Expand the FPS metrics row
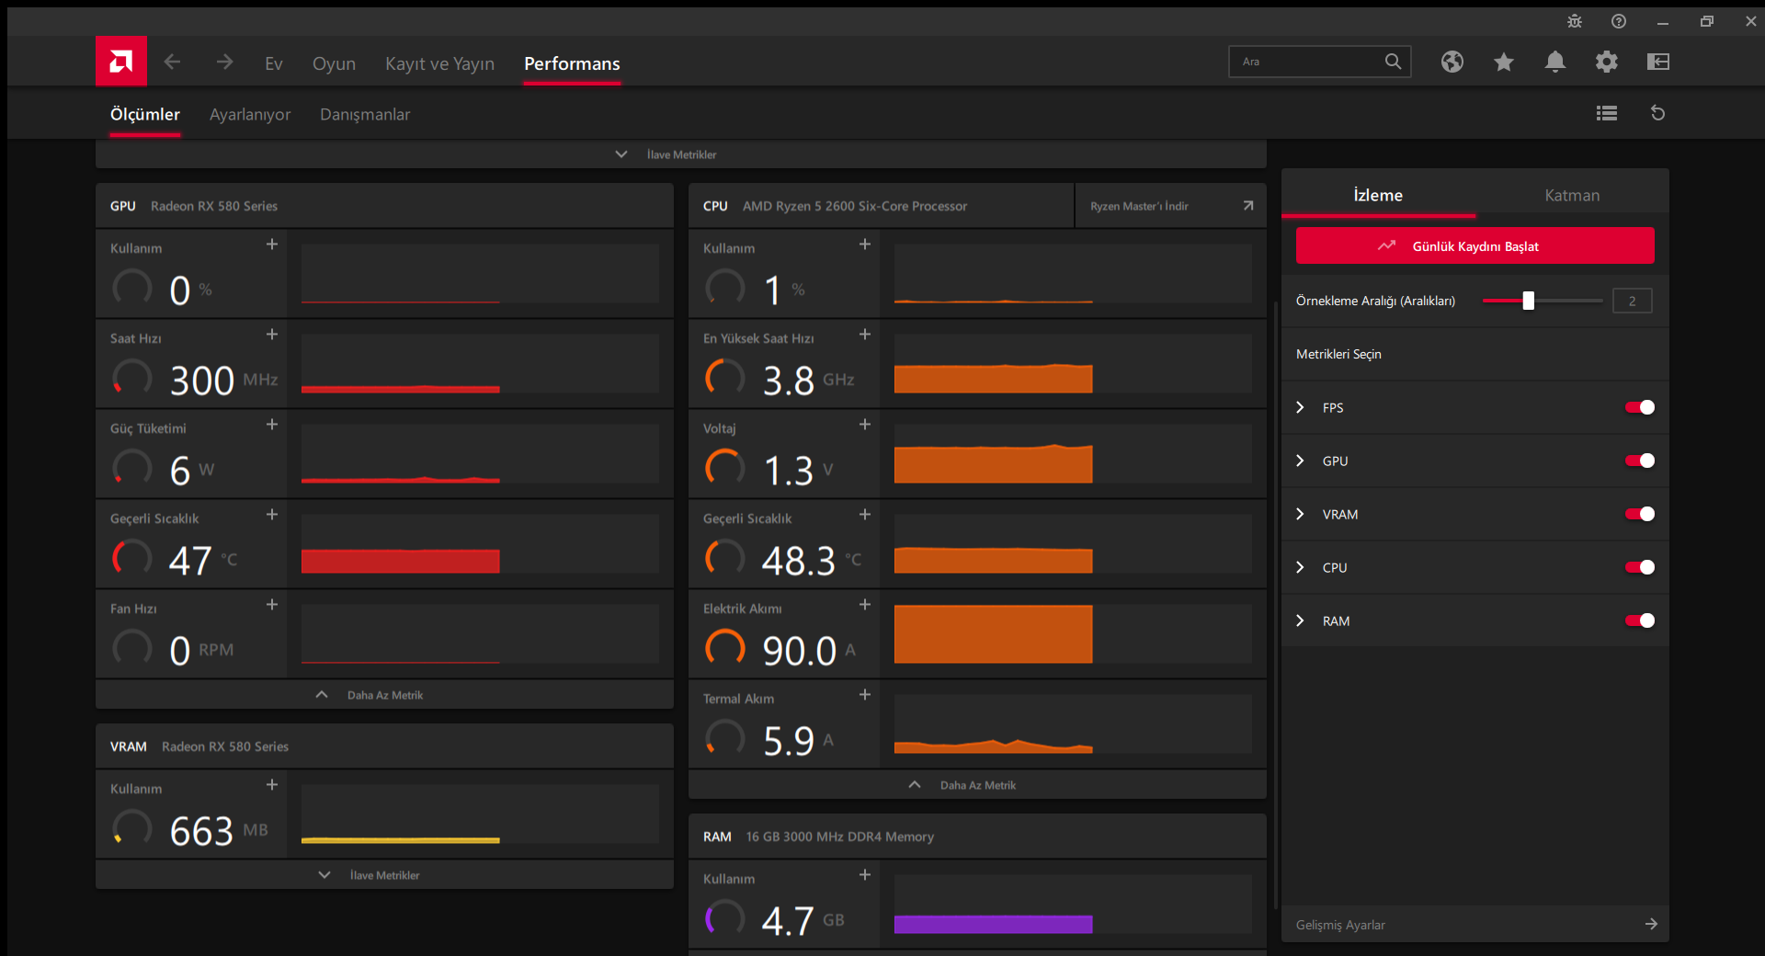 tap(1300, 407)
